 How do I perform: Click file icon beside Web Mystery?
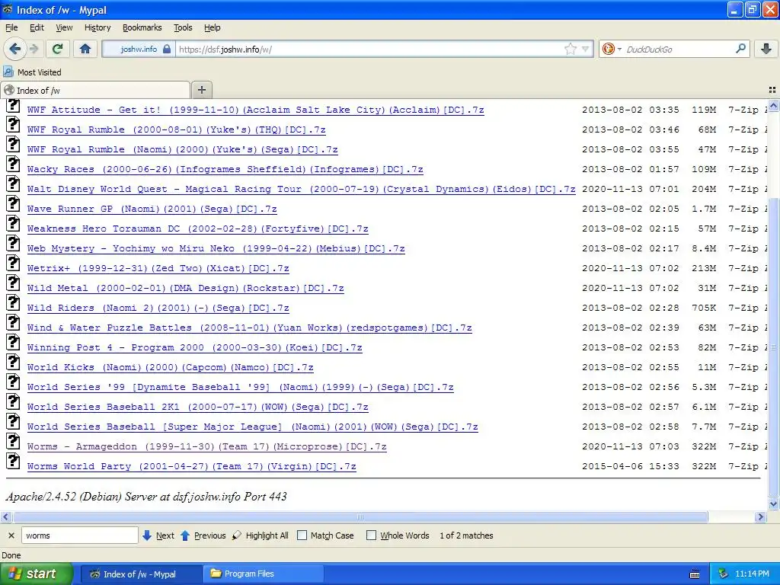click(13, 243)
